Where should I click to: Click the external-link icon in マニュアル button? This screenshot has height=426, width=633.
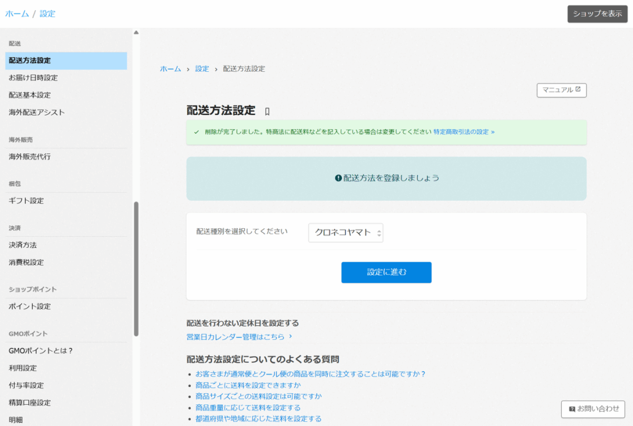tap(578, 89)
